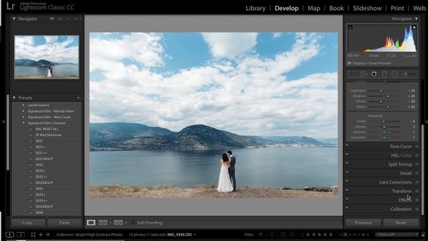The width and height of the screenshot is (428, 241).
Task: Go forward with the right arrow icon
Action: (47, 234)
